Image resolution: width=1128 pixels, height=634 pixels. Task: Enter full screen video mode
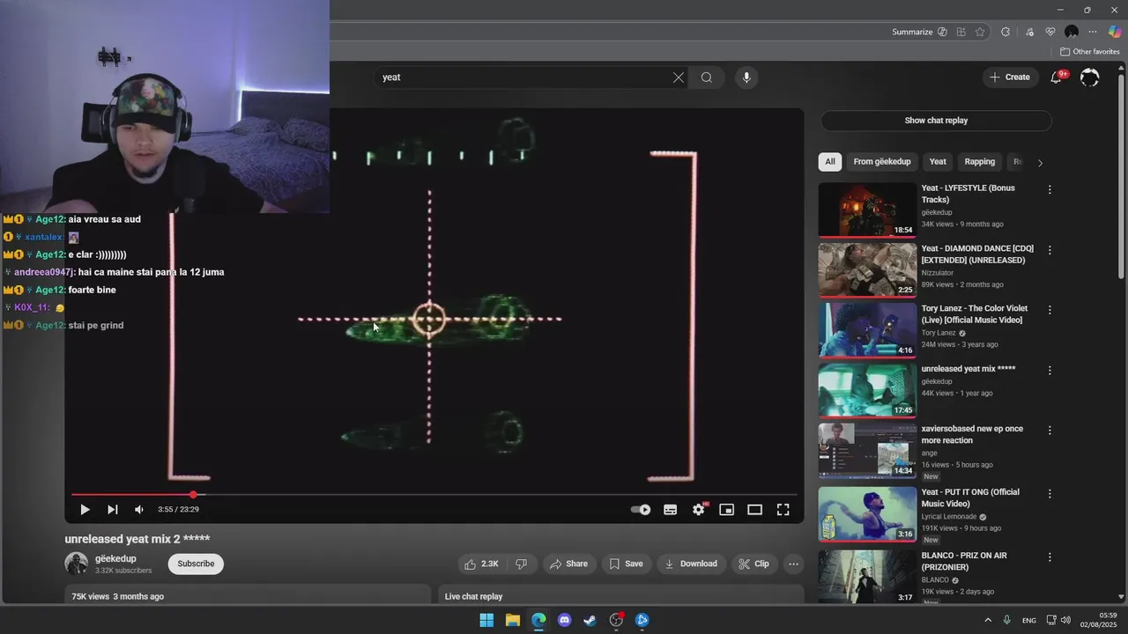(x=783, y=509)
